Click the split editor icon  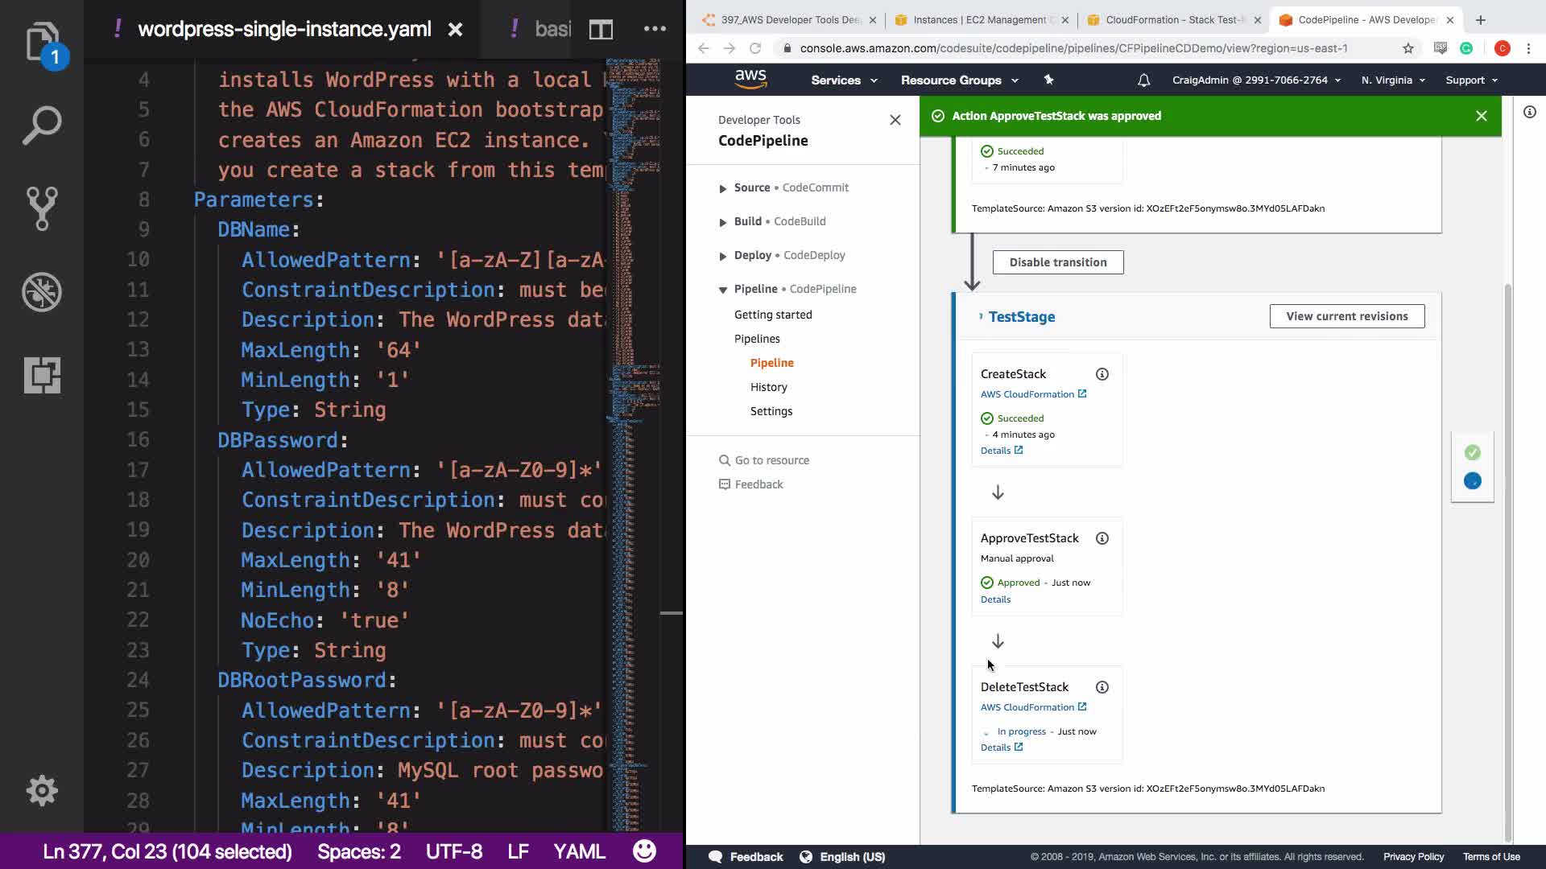pos(601,30)
